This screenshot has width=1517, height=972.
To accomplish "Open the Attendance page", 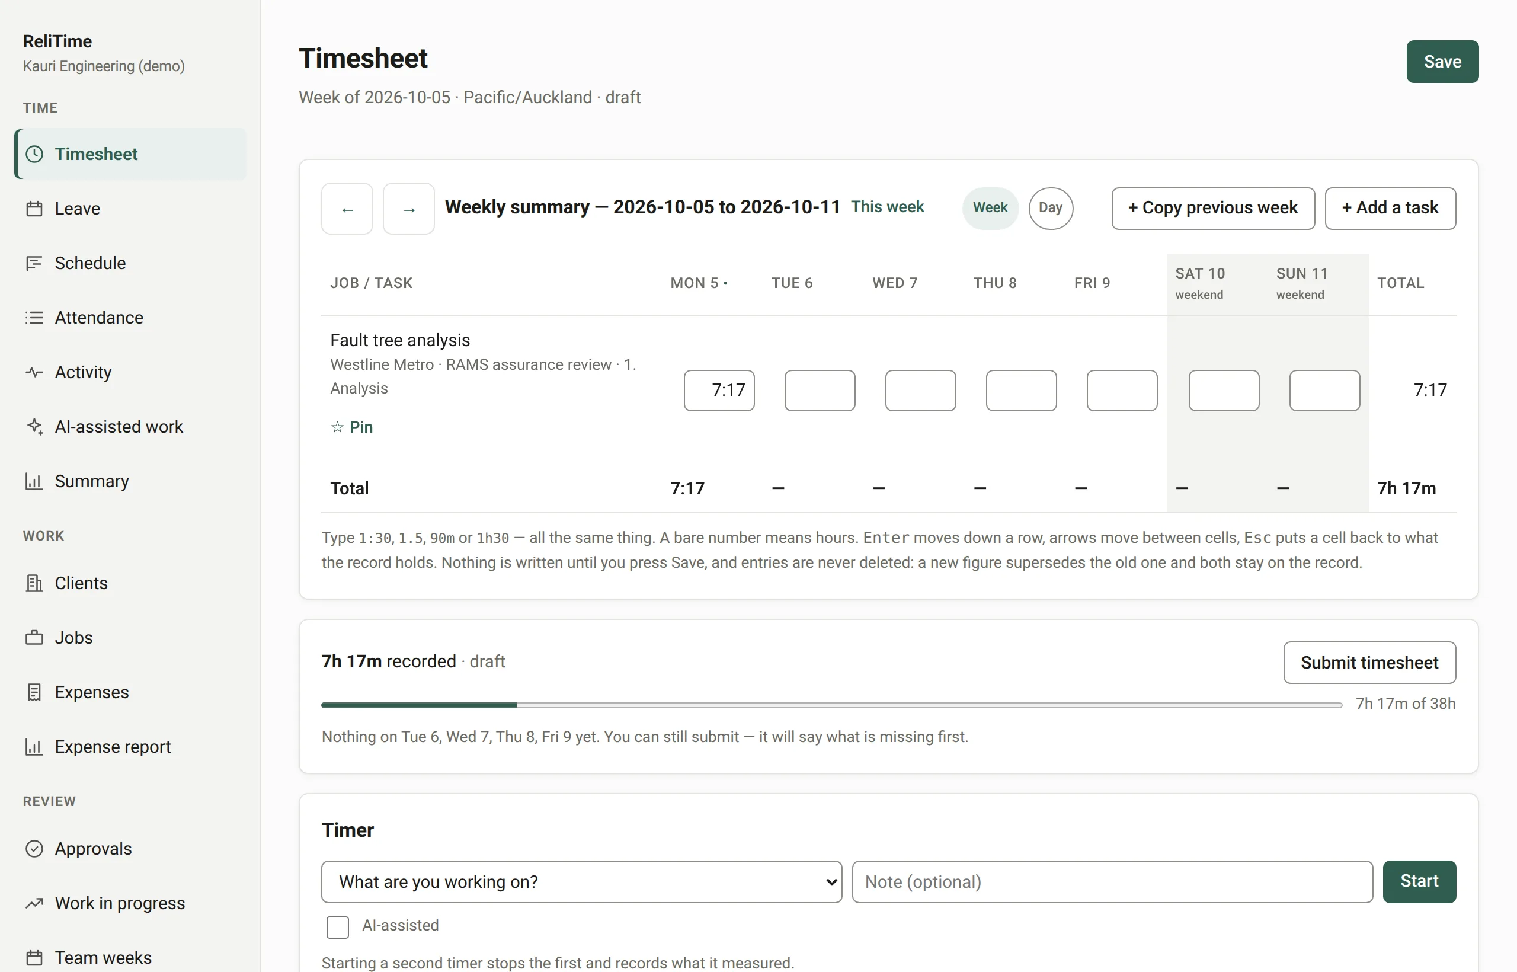I will pyautogui.click(x=131, y=318).
